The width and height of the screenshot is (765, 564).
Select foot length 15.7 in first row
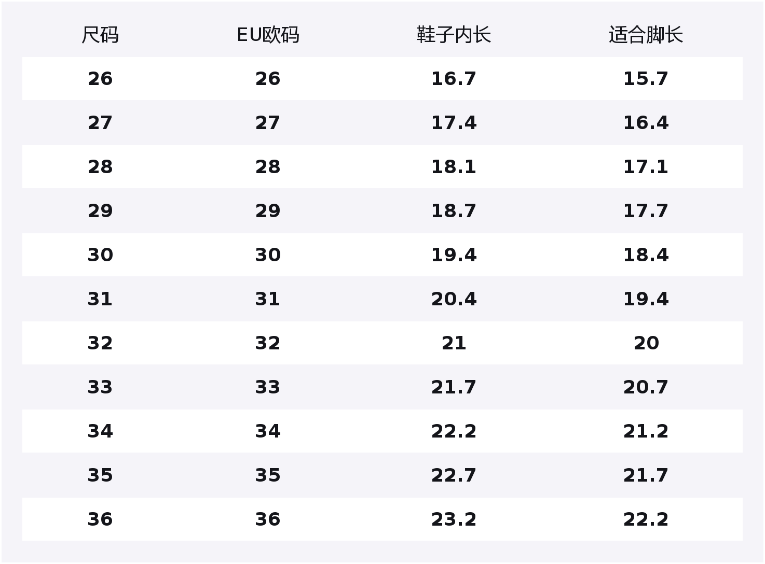click(646, 79)
